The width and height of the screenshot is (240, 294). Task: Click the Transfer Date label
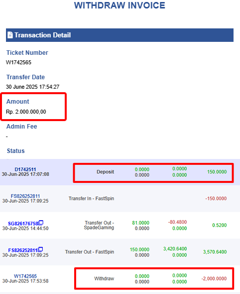click(x=25, y=77)
